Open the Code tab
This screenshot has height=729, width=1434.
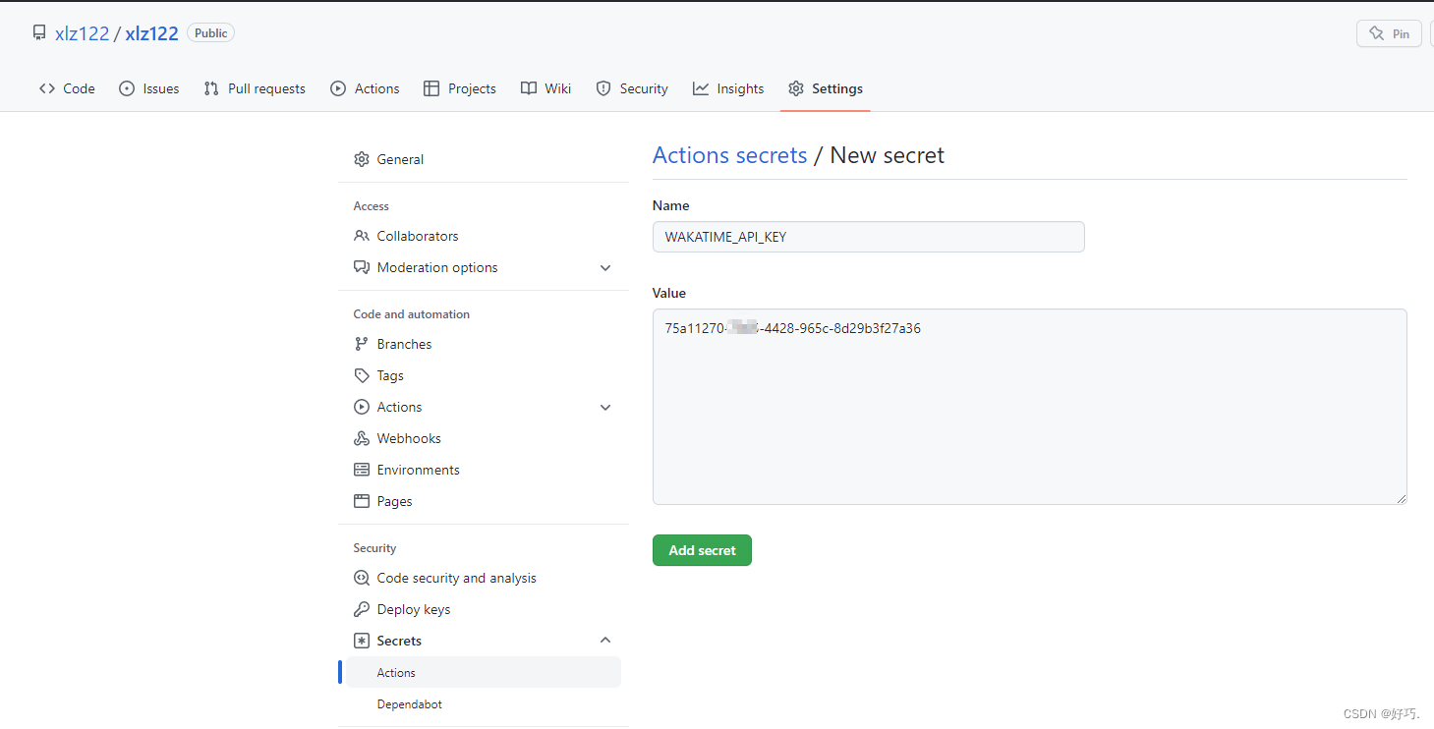click(67, 88)
